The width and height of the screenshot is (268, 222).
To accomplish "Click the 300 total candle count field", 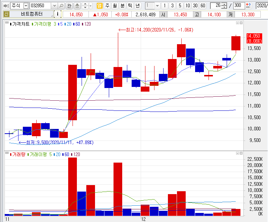I will 239,6.
